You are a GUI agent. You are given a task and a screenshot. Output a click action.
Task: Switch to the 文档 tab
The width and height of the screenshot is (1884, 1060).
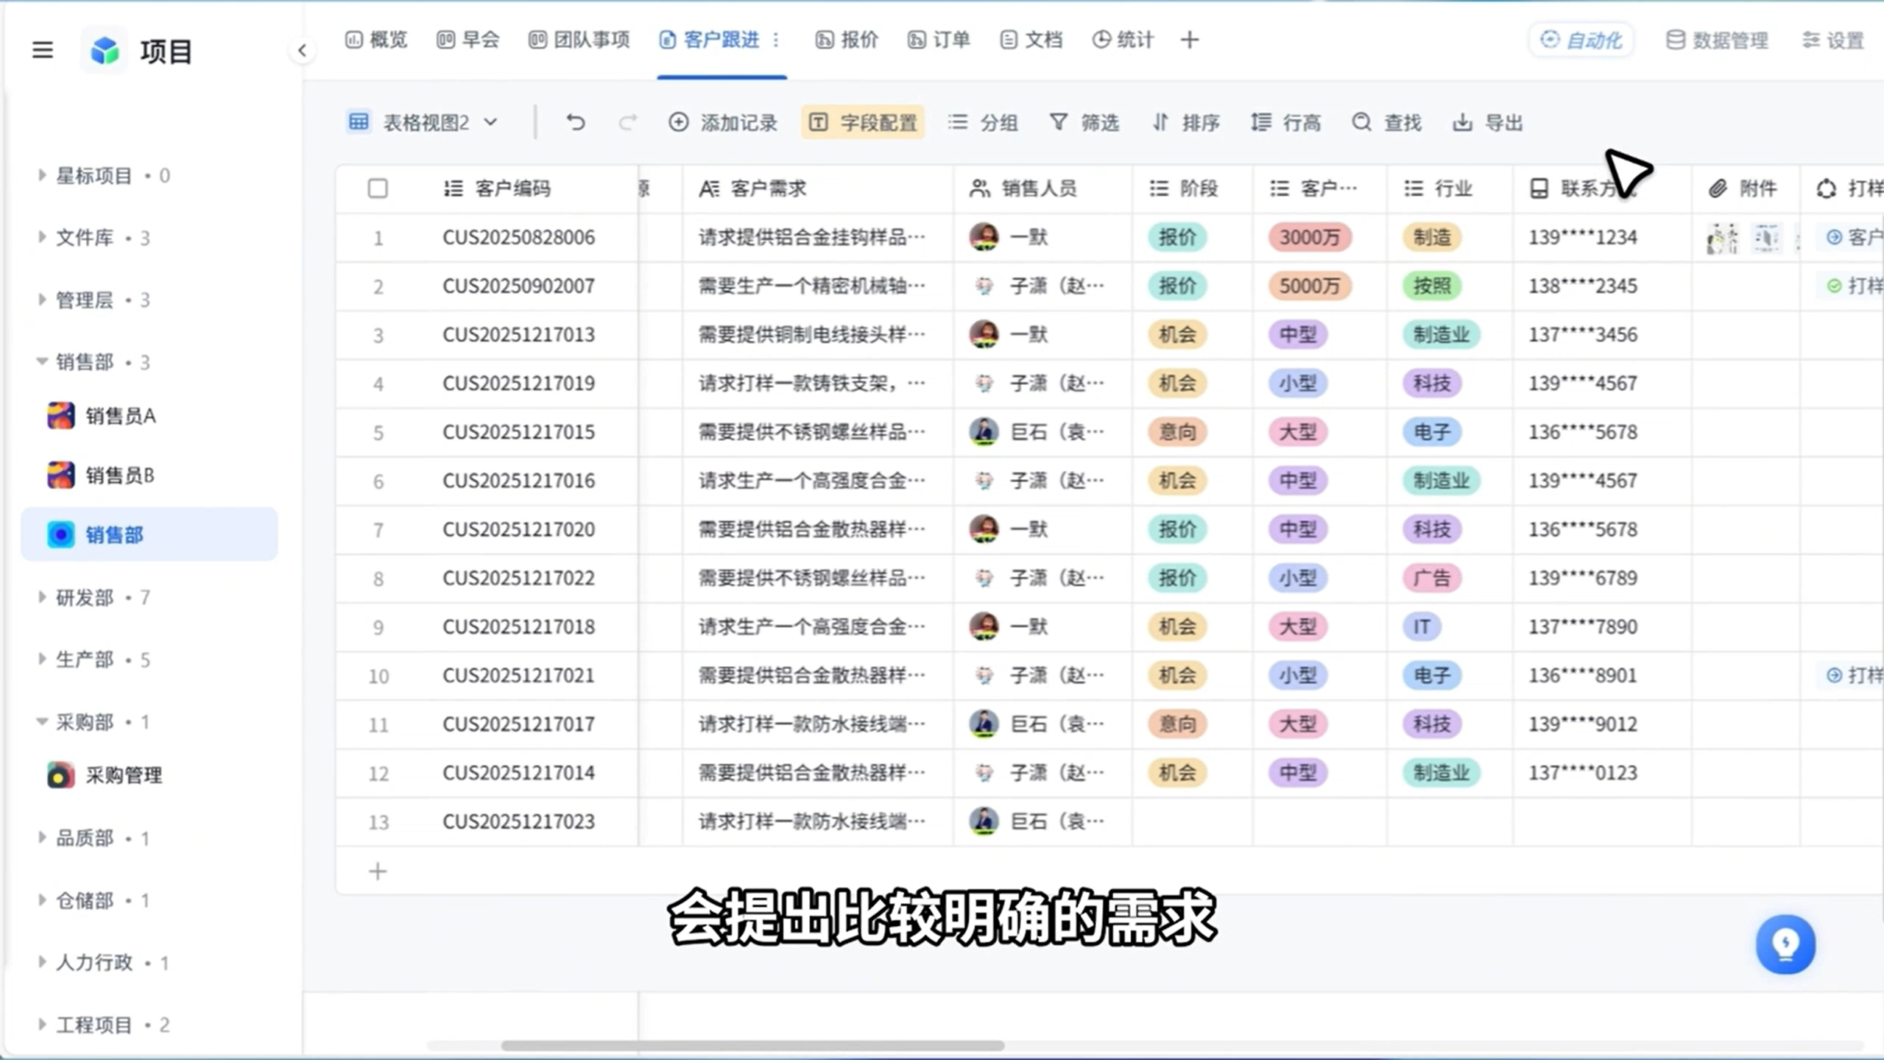[1031, 40]
